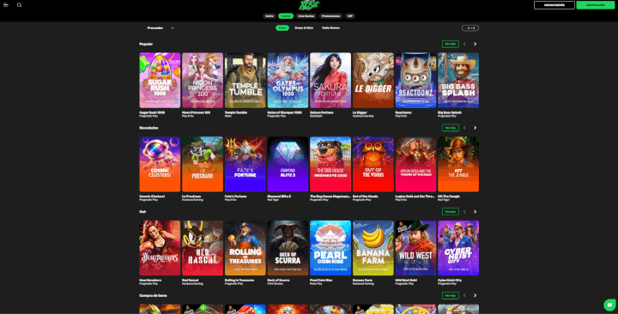Open the Promociones tab
618x314 pixels.
(x=330, y=16)
